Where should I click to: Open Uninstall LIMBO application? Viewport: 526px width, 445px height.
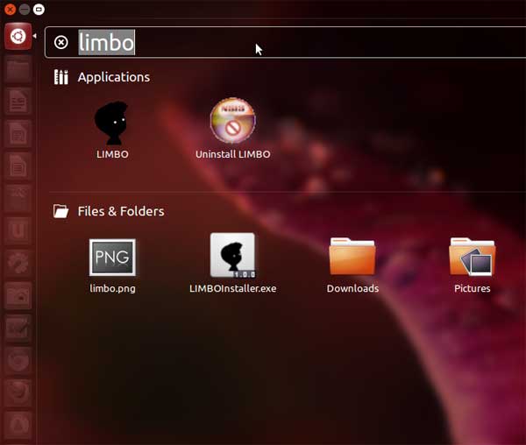coord(233,129)
